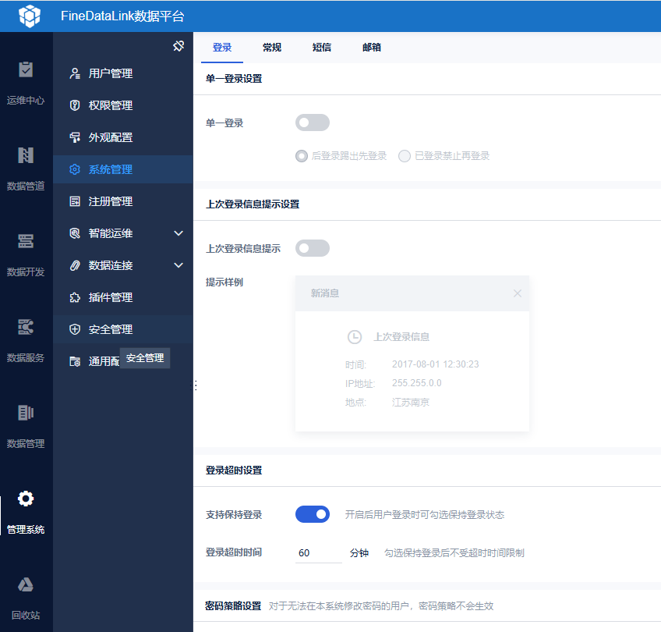Screen dimensions: 661x632
Task: Open 数据管理 sidebar icon
Action: click(x=26, y=413)
